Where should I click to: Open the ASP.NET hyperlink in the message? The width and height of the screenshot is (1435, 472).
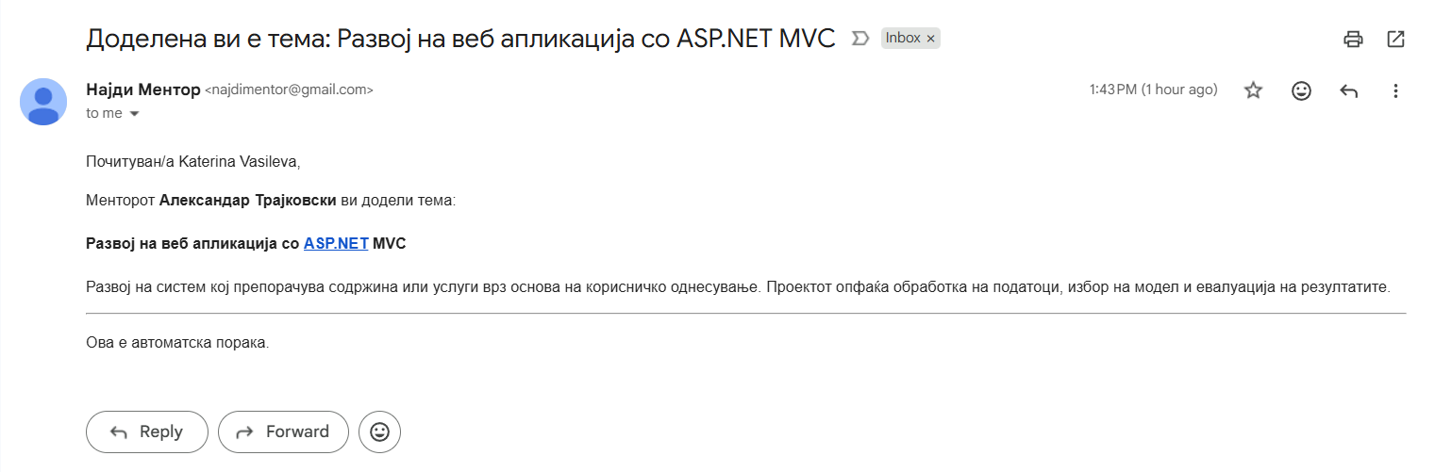coord(335,243)
